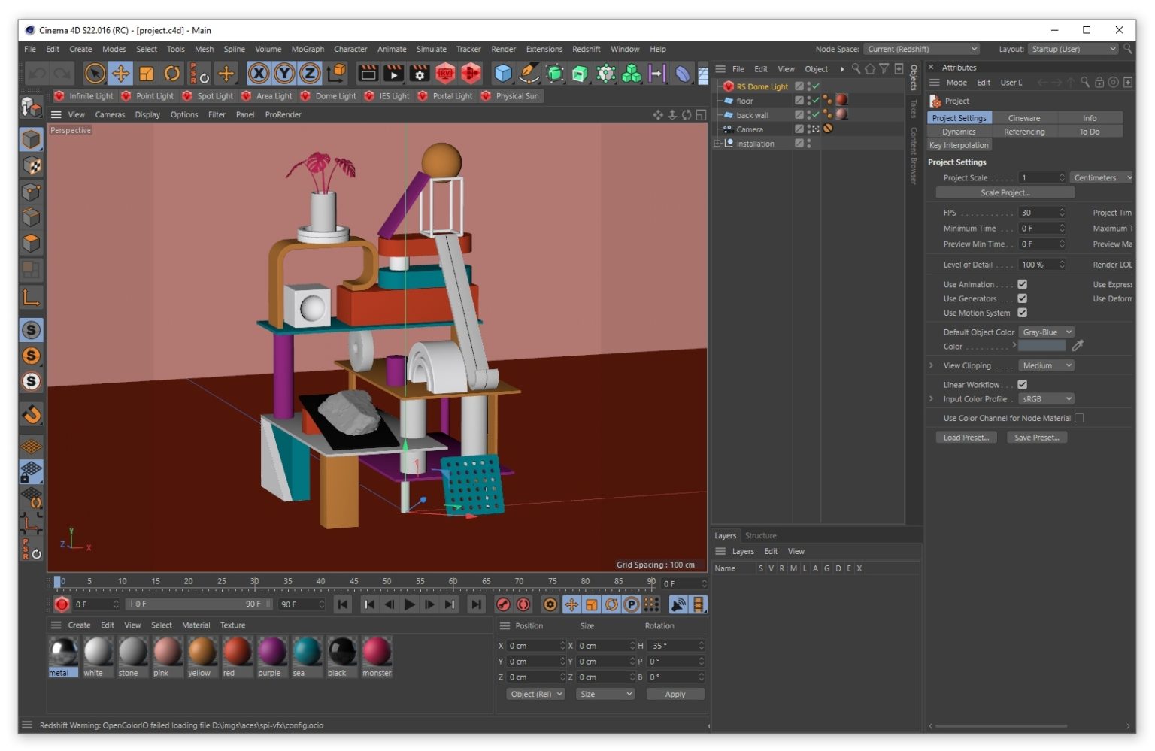Screen dimensions: 1155x751
Task: Select the Move tool
Action: (x=120, y=73)
